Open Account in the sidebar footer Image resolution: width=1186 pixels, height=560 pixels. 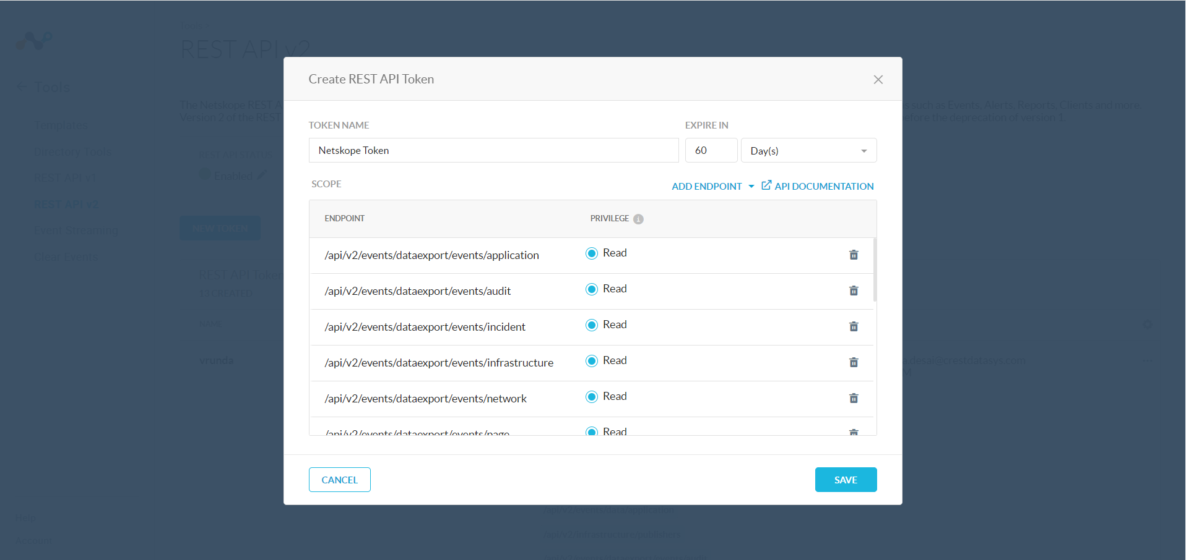[33, 540]
